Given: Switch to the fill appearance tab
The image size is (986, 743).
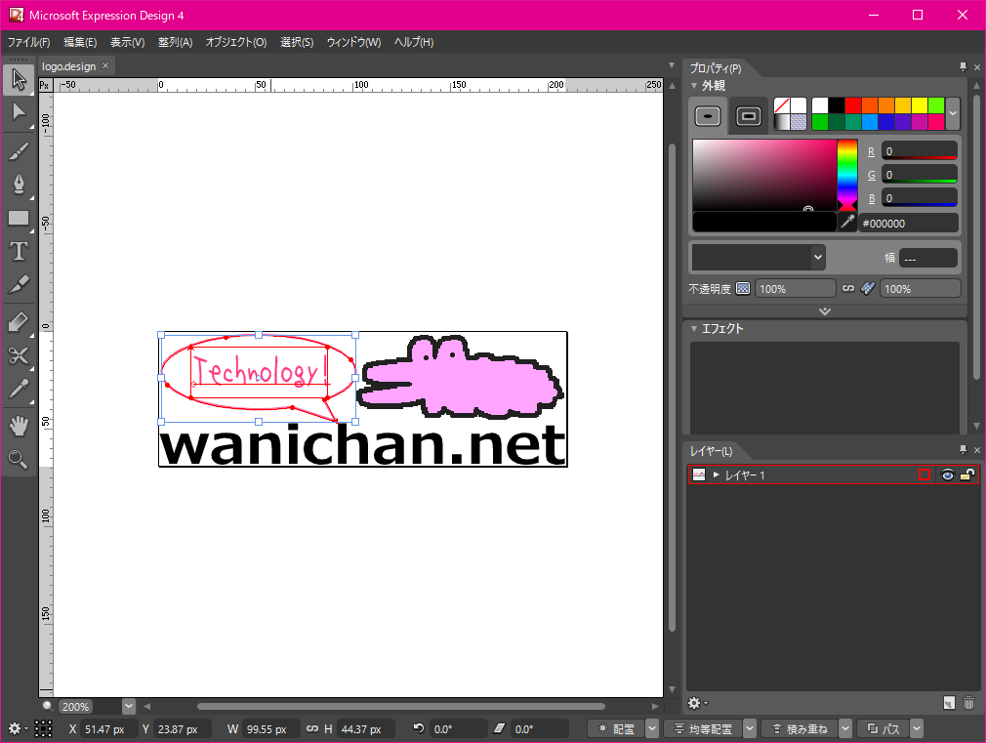Looking at the screenshot, I should [708, 116].
